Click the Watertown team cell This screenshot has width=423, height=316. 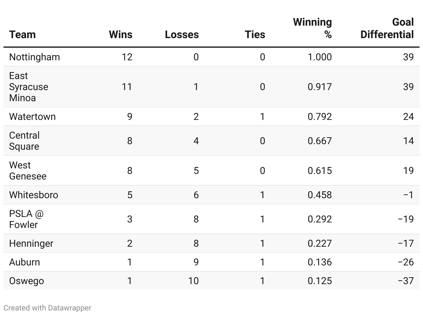tap(32, 116)
